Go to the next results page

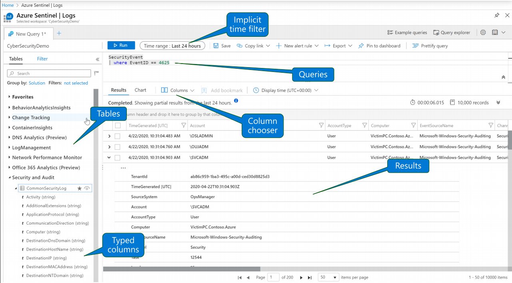(x=302, y=277)
